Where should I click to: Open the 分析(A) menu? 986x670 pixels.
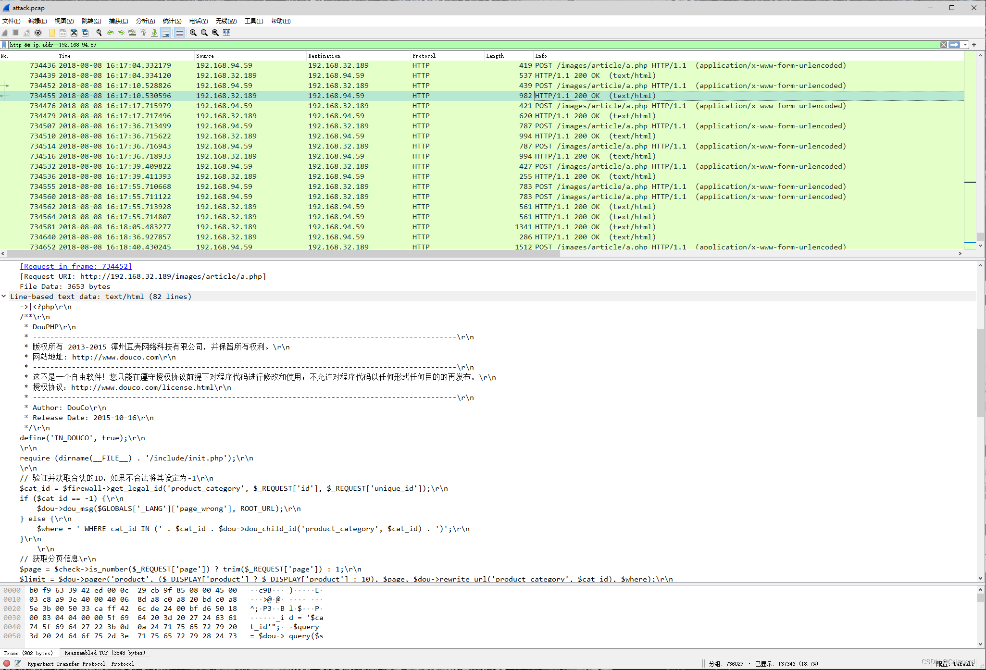pos(145,21)
